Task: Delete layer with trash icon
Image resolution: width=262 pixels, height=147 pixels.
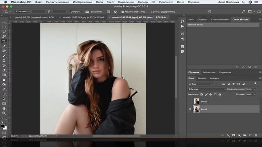Action: [x=255, y=135]
